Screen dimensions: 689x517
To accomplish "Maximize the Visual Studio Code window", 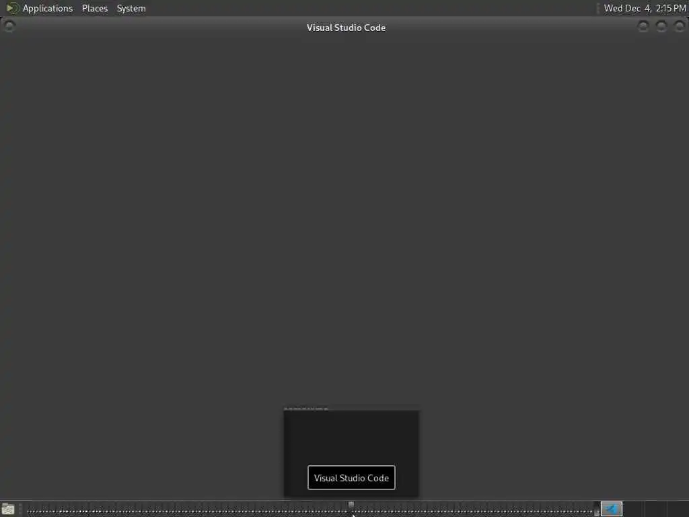I will pos(661,27).
